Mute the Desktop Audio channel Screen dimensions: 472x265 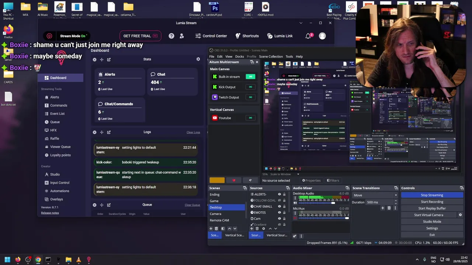point(295,203)
